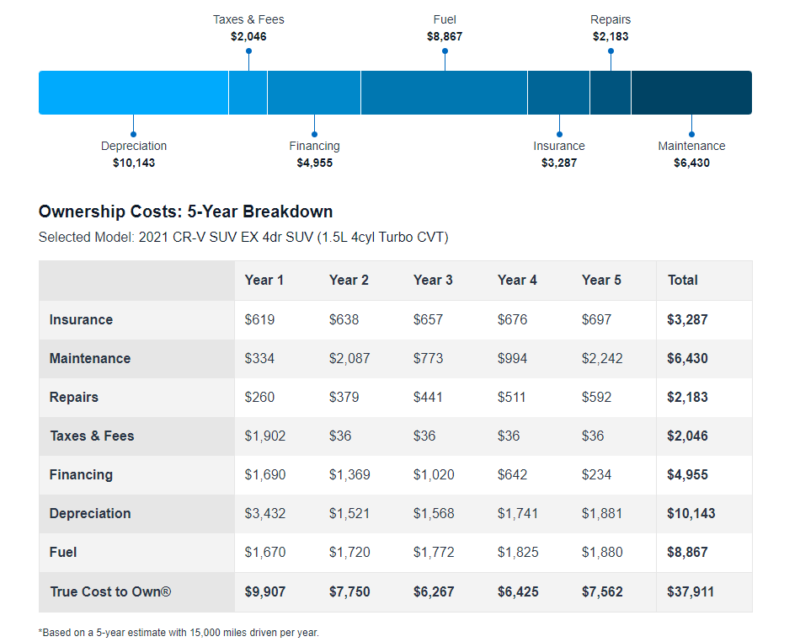800x642 pixels.
Task: Select the True Cost to Own® row label
Action: [110, 591]
